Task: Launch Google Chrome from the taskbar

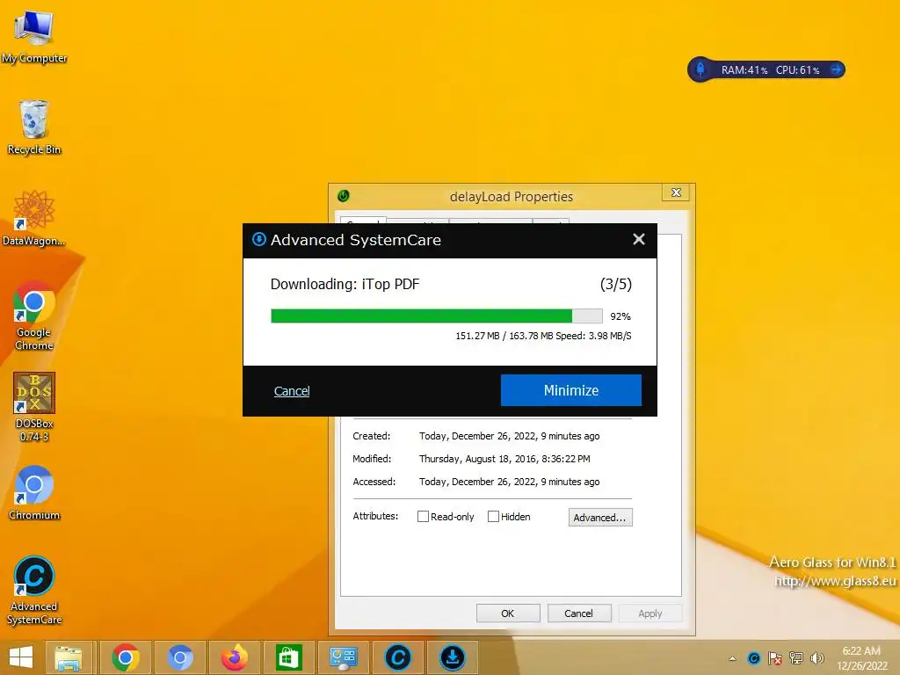Action: pos(126,657)
